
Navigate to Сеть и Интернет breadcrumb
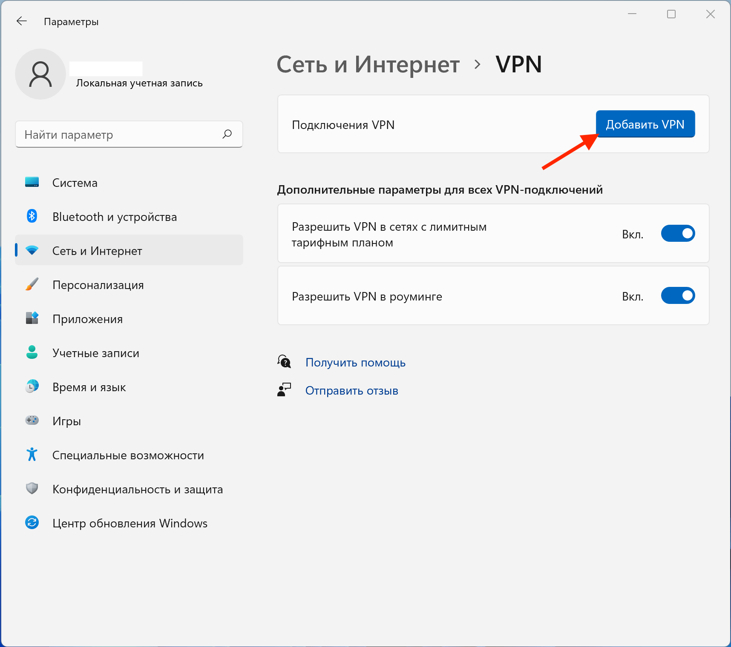(368, 65)
